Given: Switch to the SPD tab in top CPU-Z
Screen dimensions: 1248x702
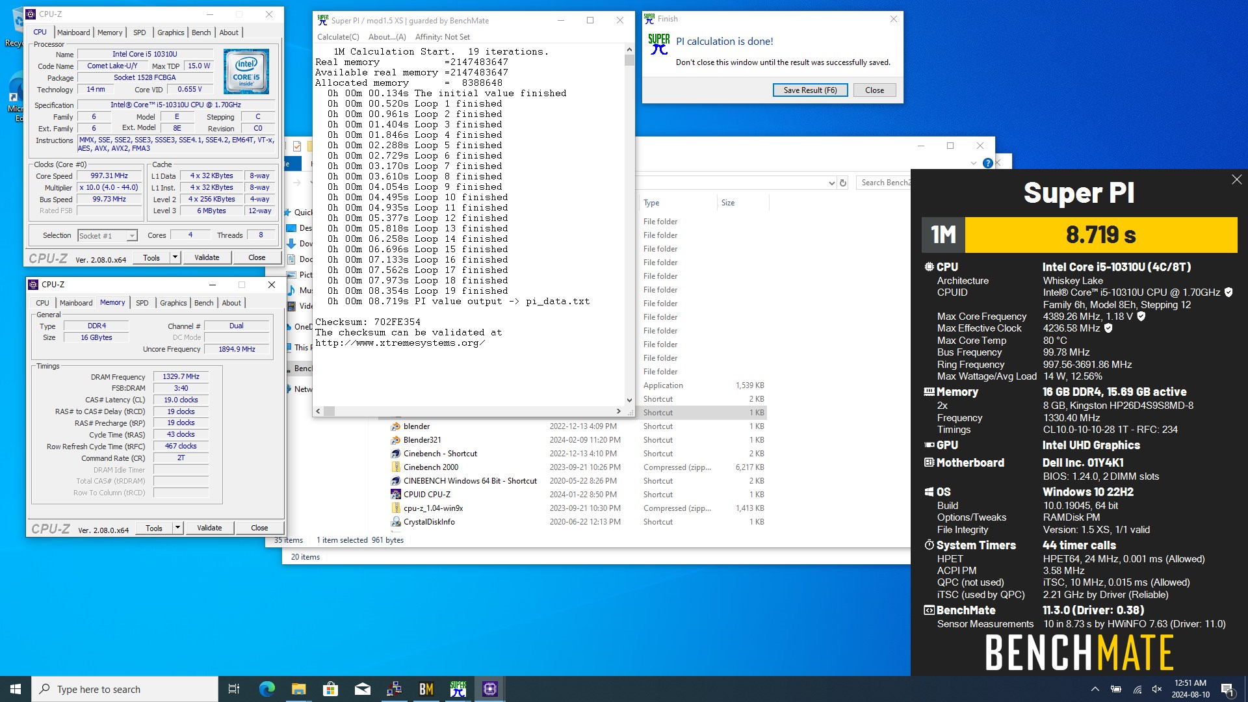Looking at the screenshot, I should (x=140, y=32).
